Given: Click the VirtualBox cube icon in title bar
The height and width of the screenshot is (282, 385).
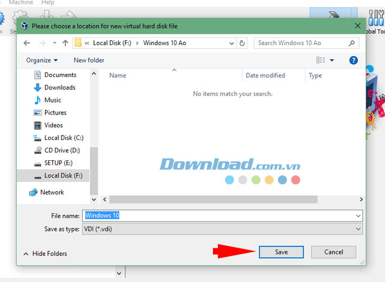Looking at the screenshot, I should pyautogui.click(x=24, y=25).
